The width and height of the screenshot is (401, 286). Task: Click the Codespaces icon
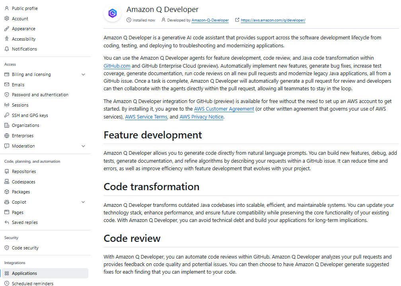tap(7, 182)
